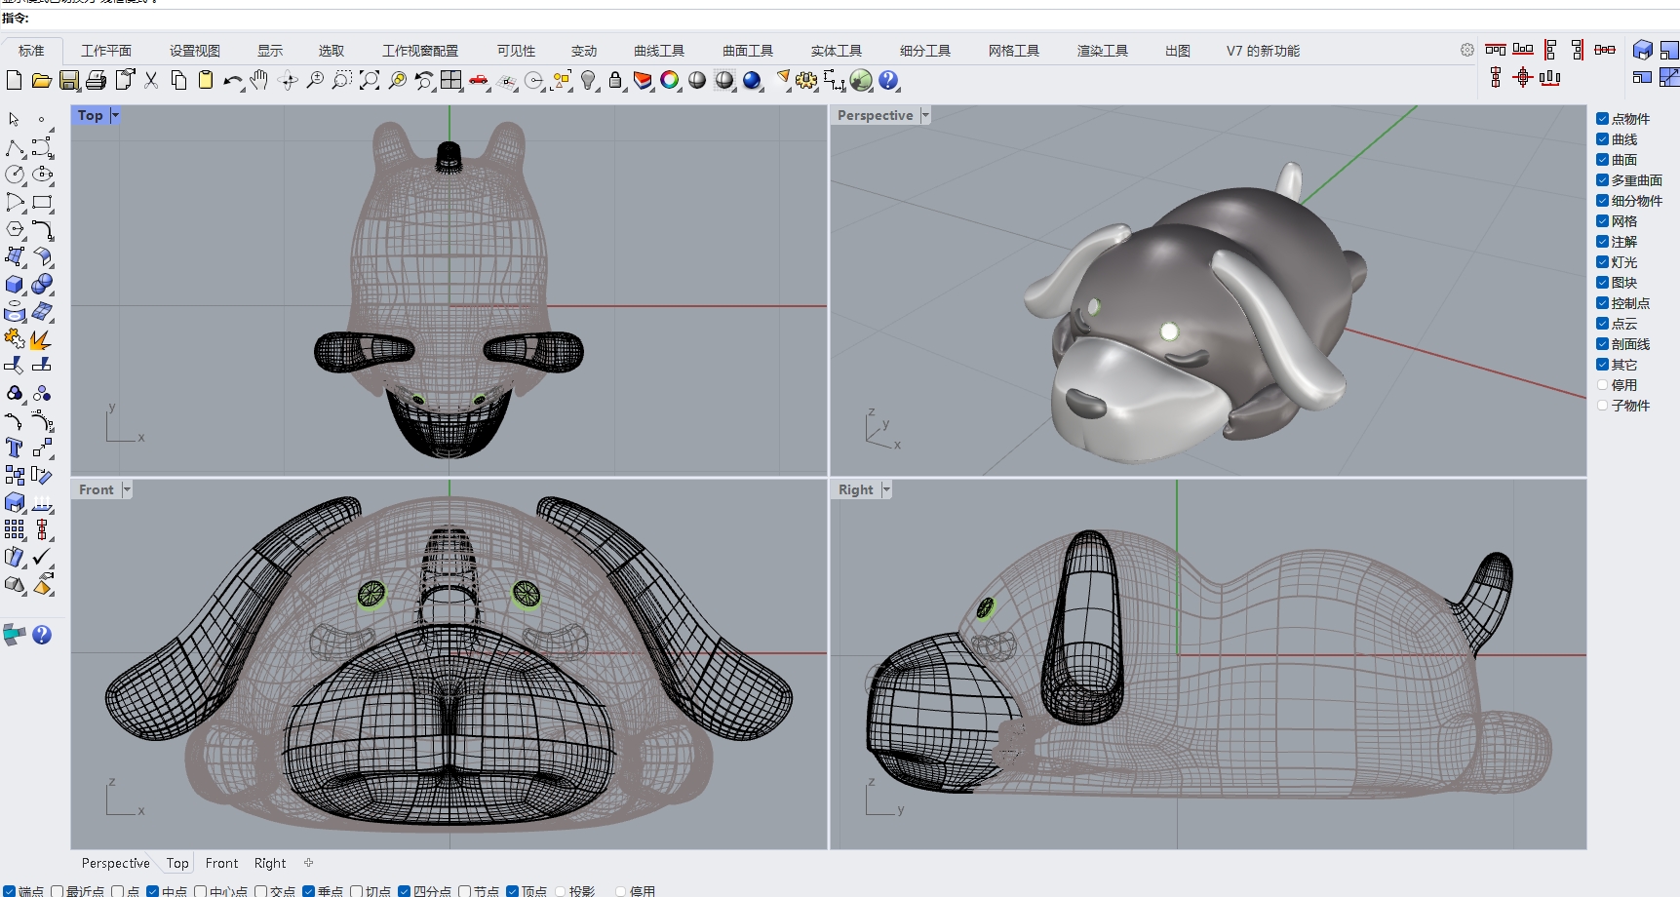This screenshot has width=1680, height=897.
Task: Switch to the Perspective viewport tab at bottom
Action: coord(116,863)
